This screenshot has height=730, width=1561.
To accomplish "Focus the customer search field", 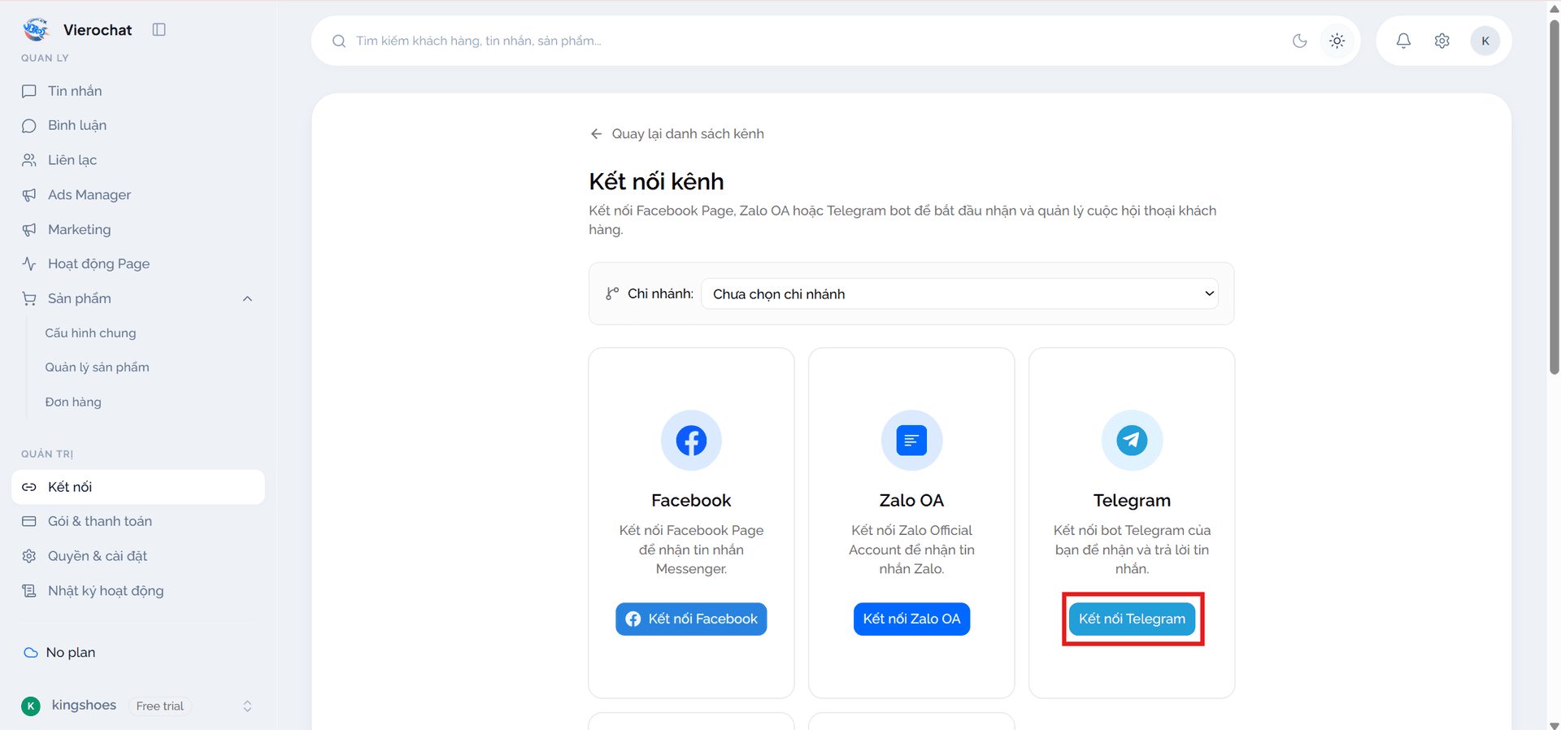I will tap(813, 41).
